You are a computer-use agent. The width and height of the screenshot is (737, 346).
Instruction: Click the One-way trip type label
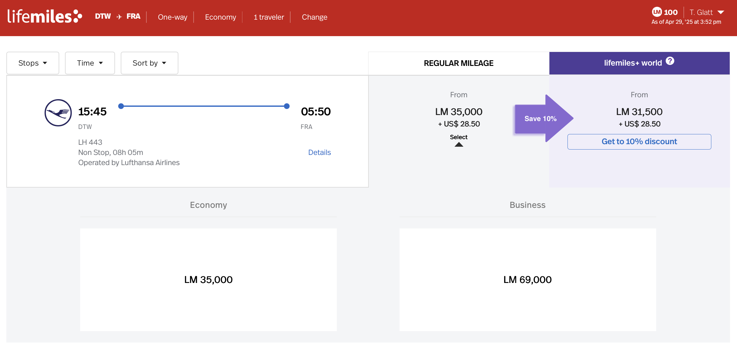click(173, 17)
